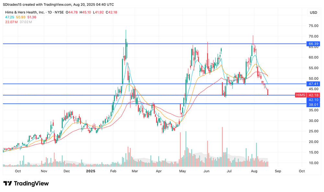Click the 15.00 price axis label

tap(313, 152)
